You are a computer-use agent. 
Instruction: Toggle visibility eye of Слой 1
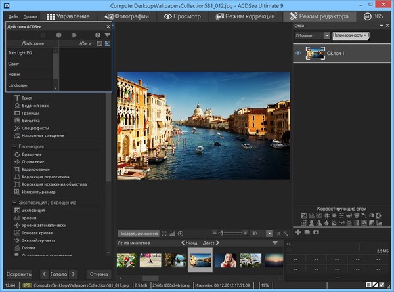[x=299, y=54]
